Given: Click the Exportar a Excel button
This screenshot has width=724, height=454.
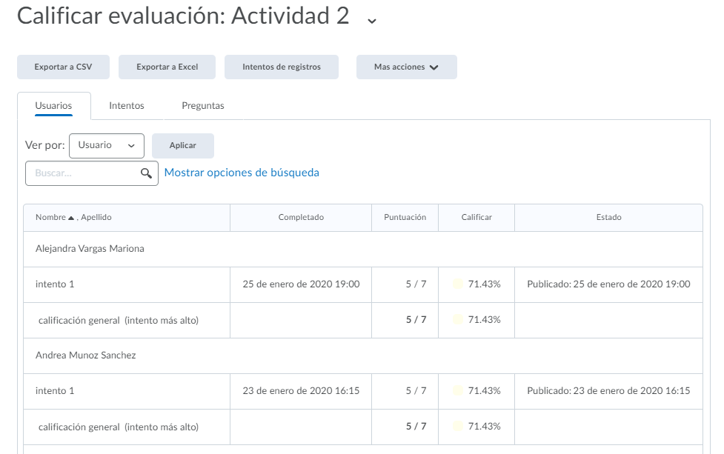Looking at the screenshot, I should coord(167,67).
